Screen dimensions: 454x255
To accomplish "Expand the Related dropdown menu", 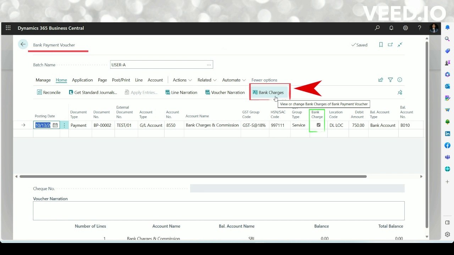I will [207, 80].
